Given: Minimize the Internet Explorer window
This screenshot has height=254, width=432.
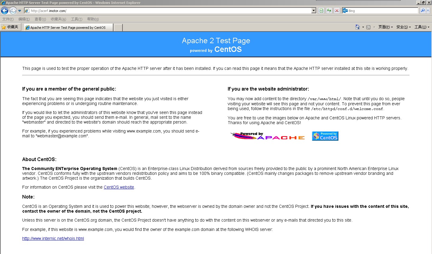Looking at the screenshot, I should (x=418, y=2).
